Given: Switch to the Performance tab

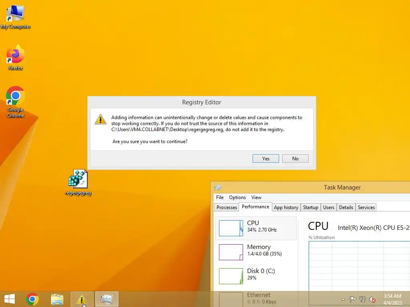Looking at the screenshot, I should click(255, 207).
